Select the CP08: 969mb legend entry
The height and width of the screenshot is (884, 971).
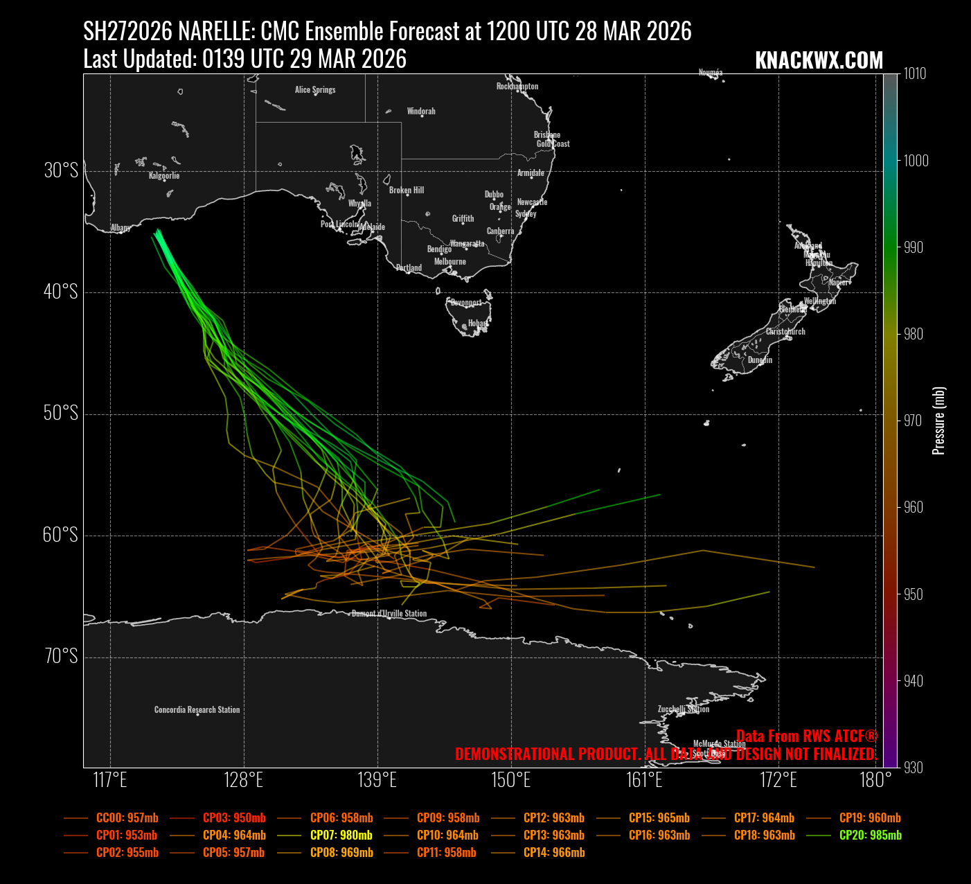pyautogui.click(x=341, y=853)
